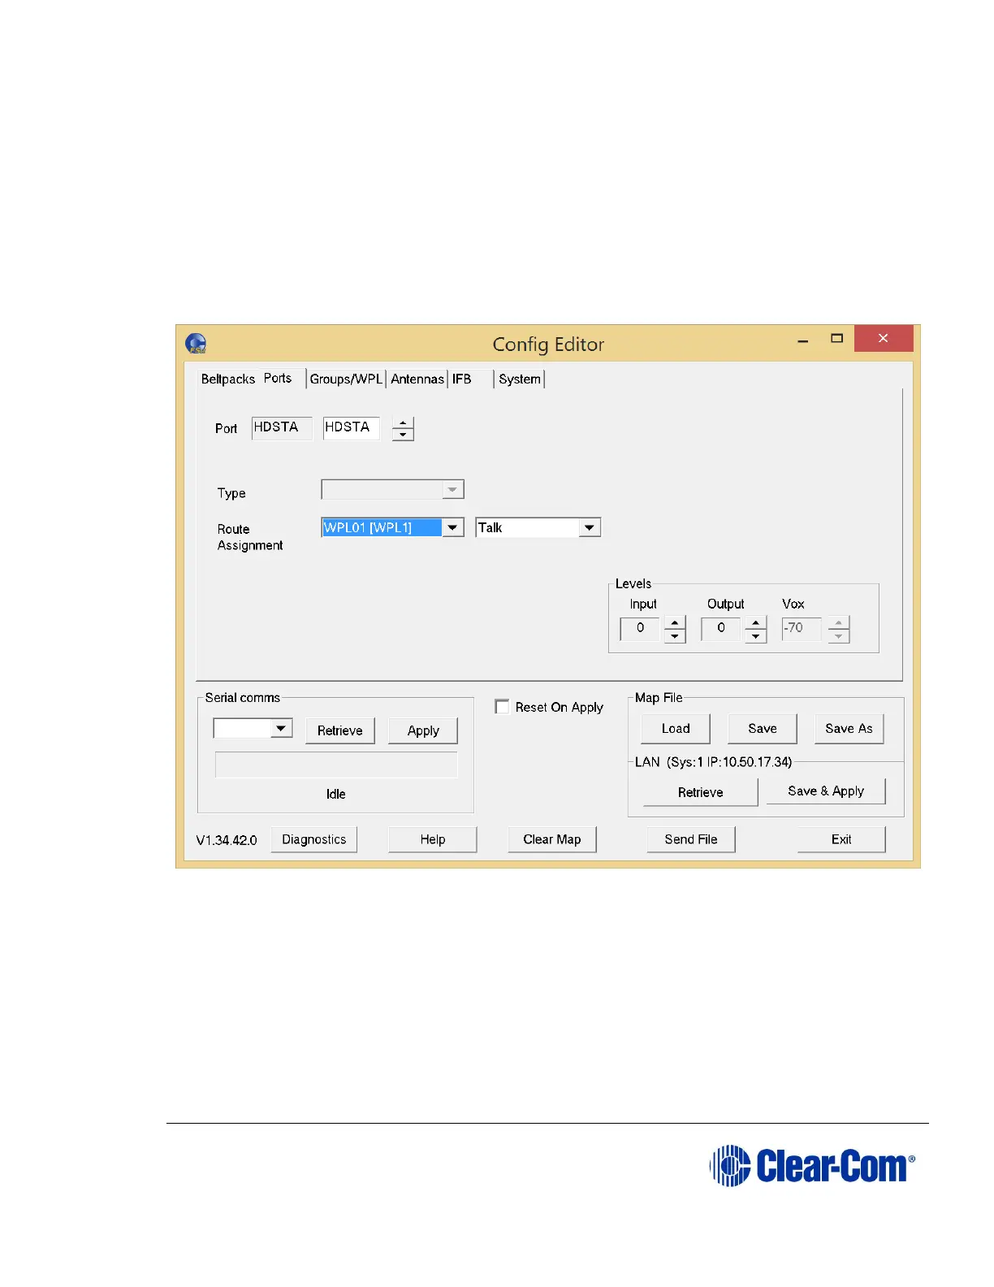Decrease the Output level

tap(756, 636)
